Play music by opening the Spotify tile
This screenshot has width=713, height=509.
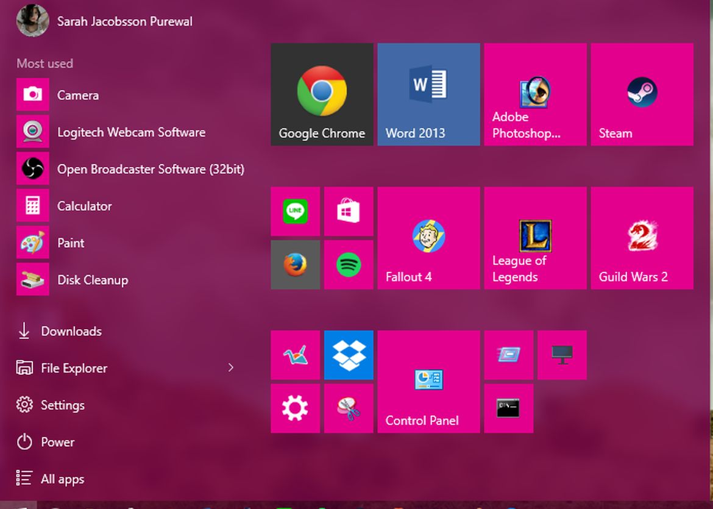pos(349,265)
